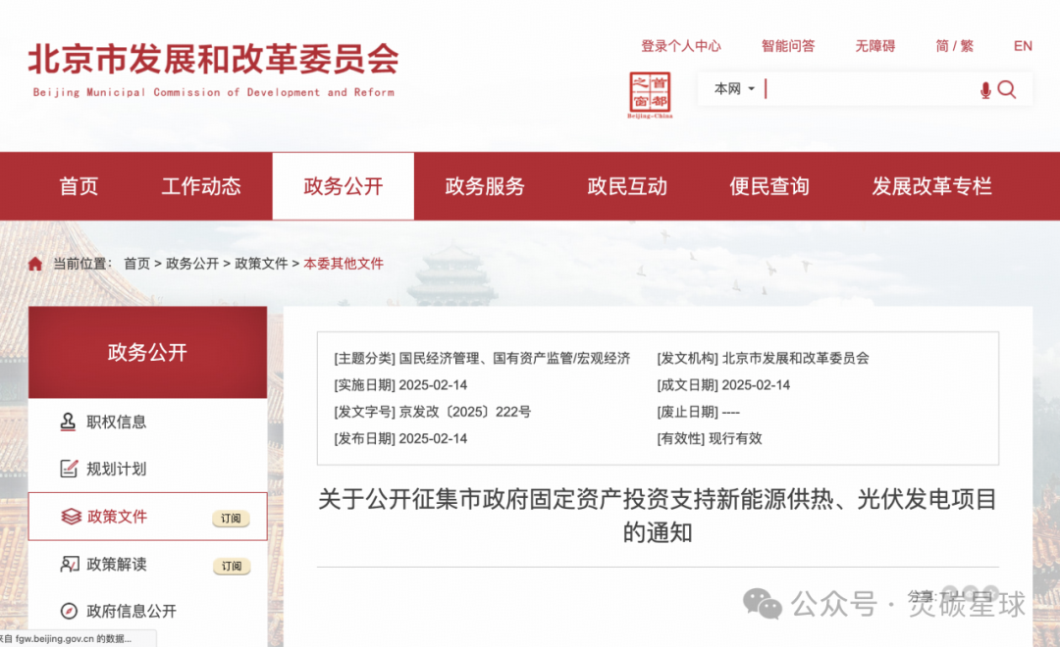
Task: Click the red home icon in breadcrumb
Action: pos(35,264)
